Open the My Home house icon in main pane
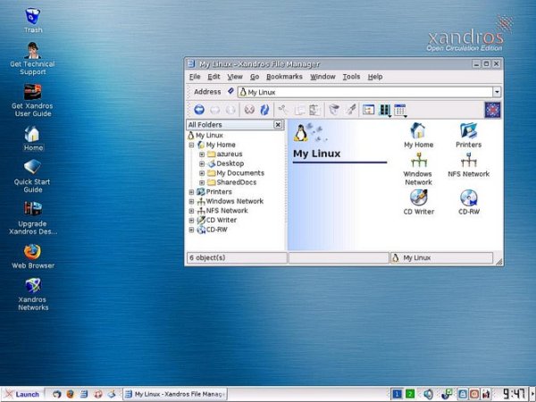This screenshot has width=536, height=402. point(418,131)
